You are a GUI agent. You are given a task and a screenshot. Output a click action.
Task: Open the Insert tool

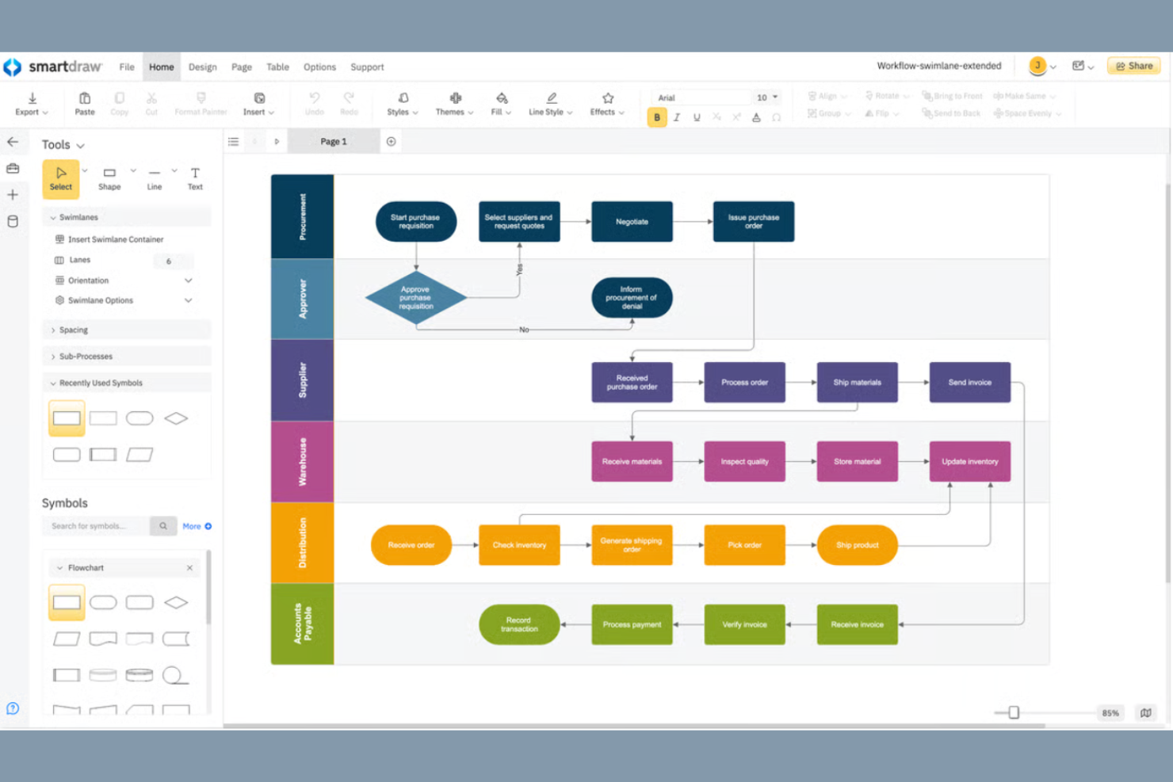click(259, 104)
